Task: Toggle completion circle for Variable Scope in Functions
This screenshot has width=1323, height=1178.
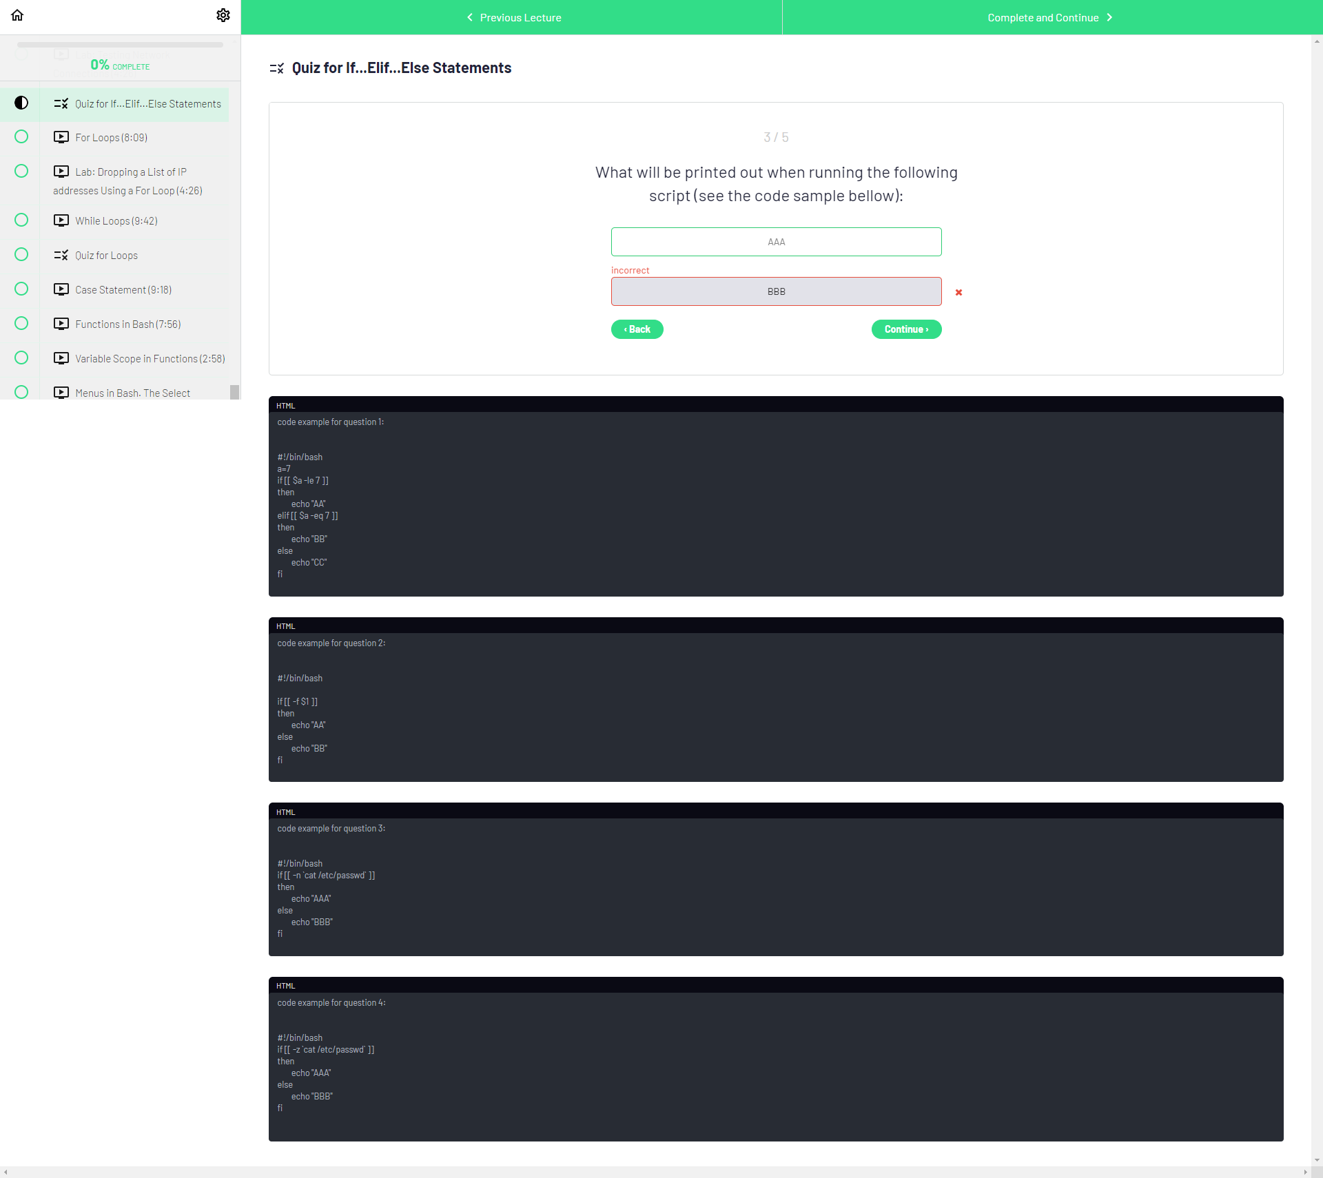Action: pyautogui.click(x=21, y=358)
